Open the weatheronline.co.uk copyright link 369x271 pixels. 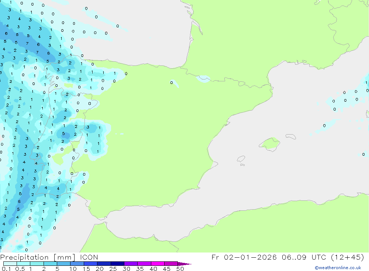coord(338,268)
